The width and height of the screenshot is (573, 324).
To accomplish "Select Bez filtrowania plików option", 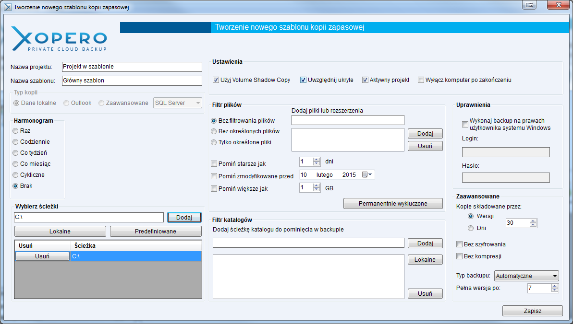I will [214, 120].
